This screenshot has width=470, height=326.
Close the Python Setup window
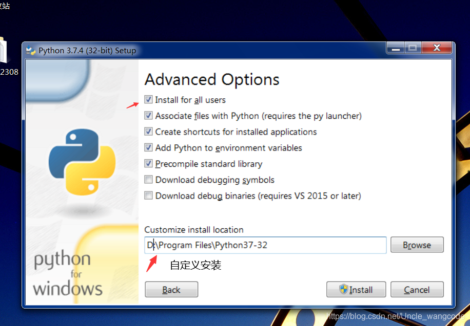437,48
